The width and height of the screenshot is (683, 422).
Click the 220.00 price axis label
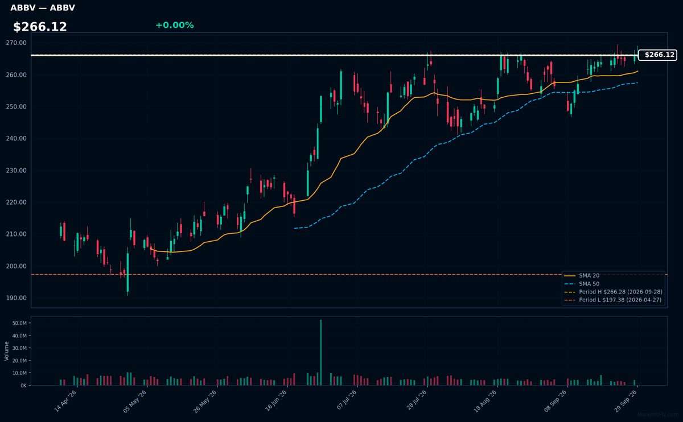[x=17, y=202]
